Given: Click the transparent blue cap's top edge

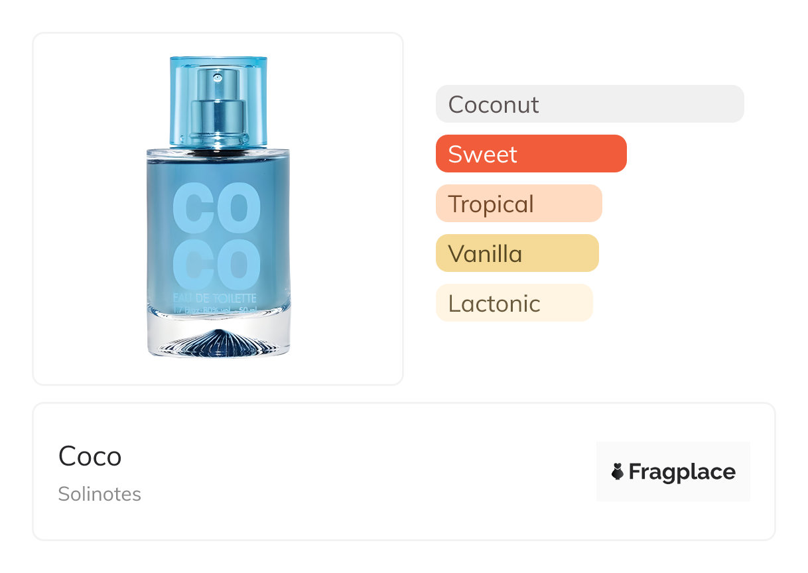Looking at the screenshot, I should [218, 60].
